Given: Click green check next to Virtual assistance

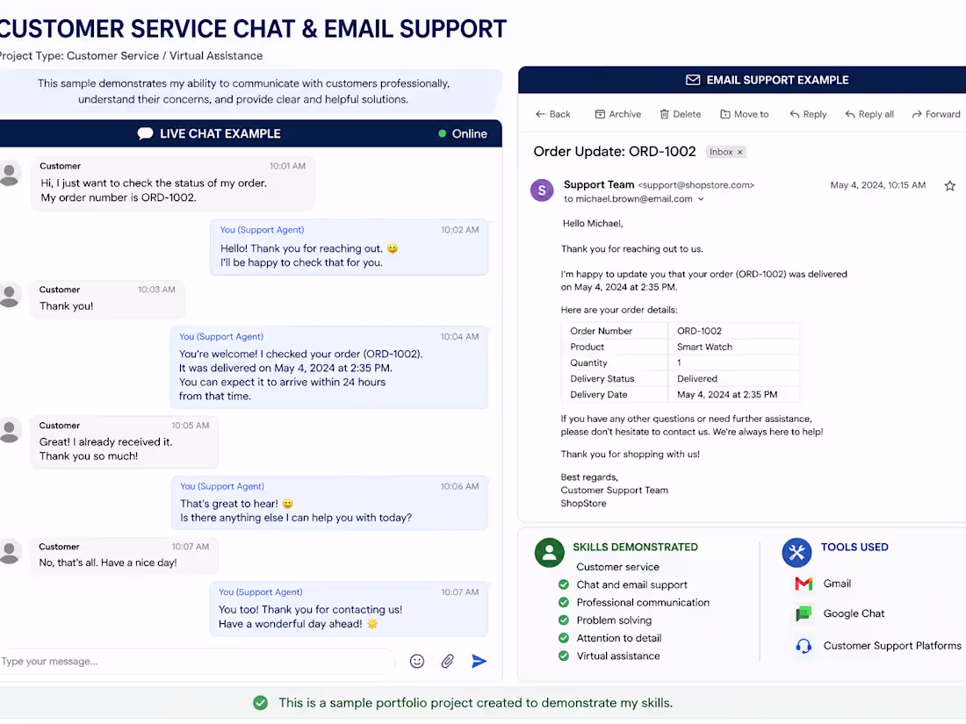Looking at the screenshot, I should (564, 656).
